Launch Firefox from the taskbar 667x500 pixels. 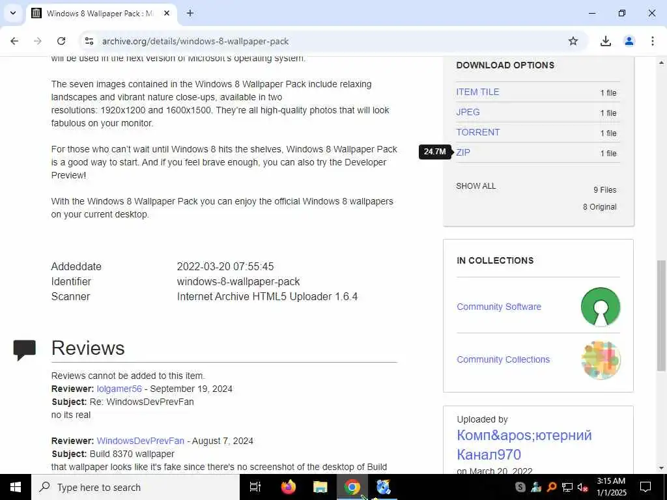(289, 487)
